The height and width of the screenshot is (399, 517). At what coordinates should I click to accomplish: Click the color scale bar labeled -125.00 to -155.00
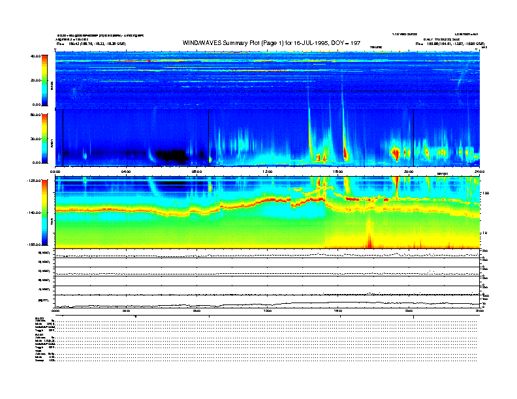pos(44,213)
